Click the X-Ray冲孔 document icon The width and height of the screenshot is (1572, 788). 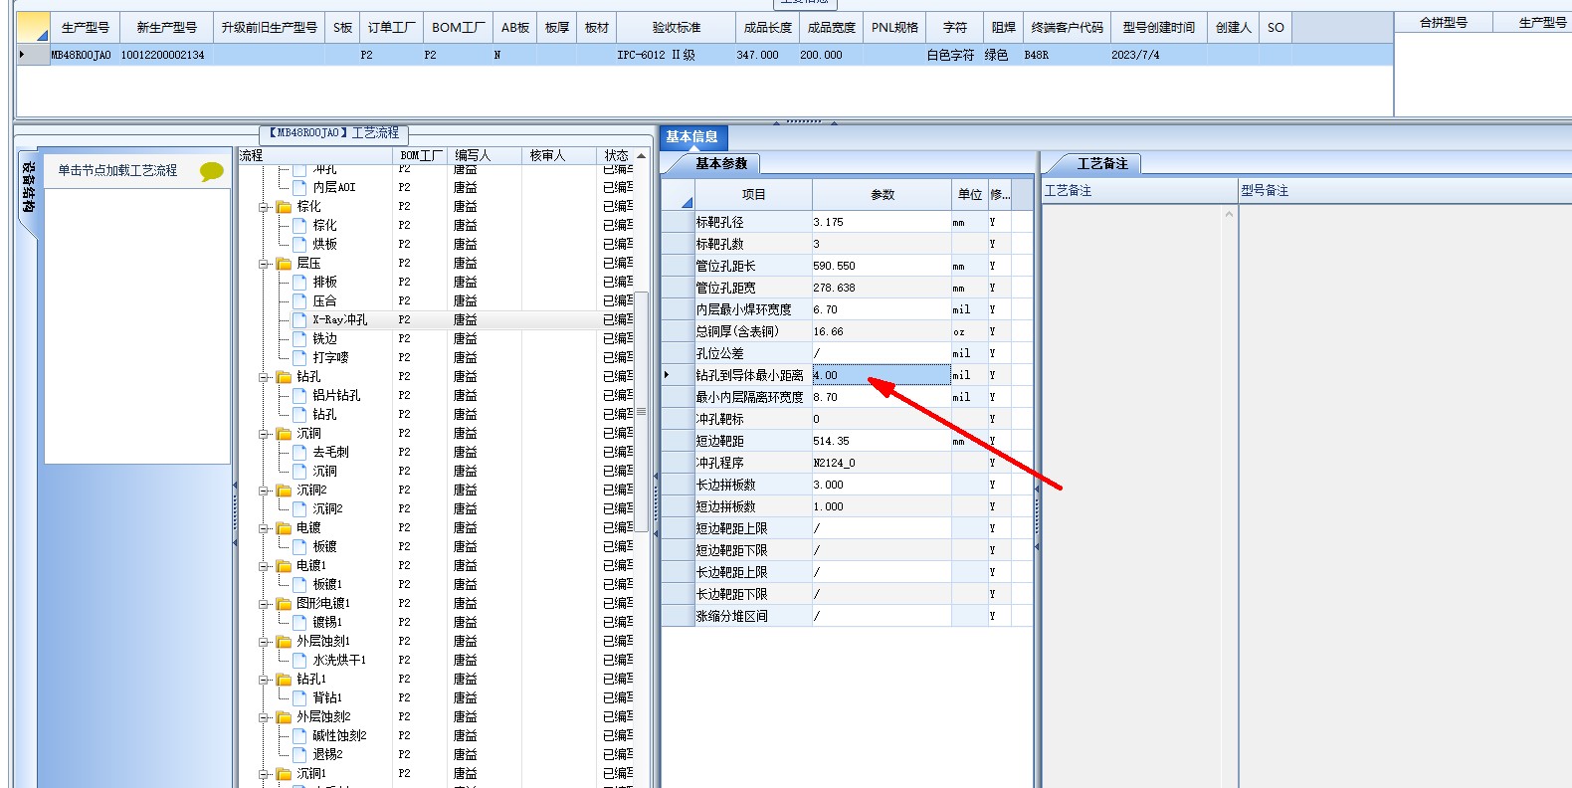299,319
